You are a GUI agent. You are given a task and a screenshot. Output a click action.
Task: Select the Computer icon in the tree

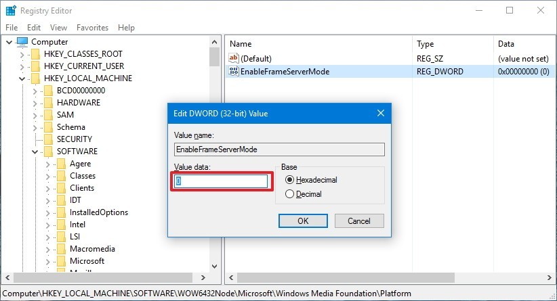point(22,42)
